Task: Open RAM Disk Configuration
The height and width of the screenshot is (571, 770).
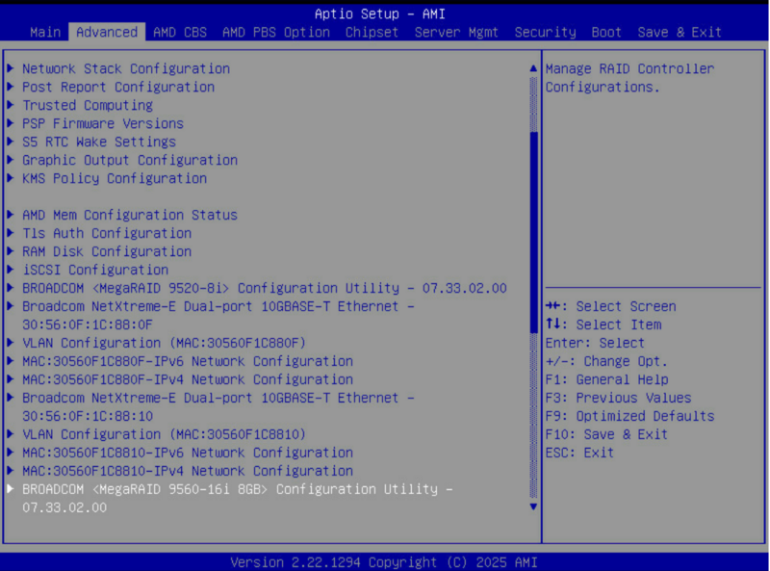Action: (x=107, y=251)
